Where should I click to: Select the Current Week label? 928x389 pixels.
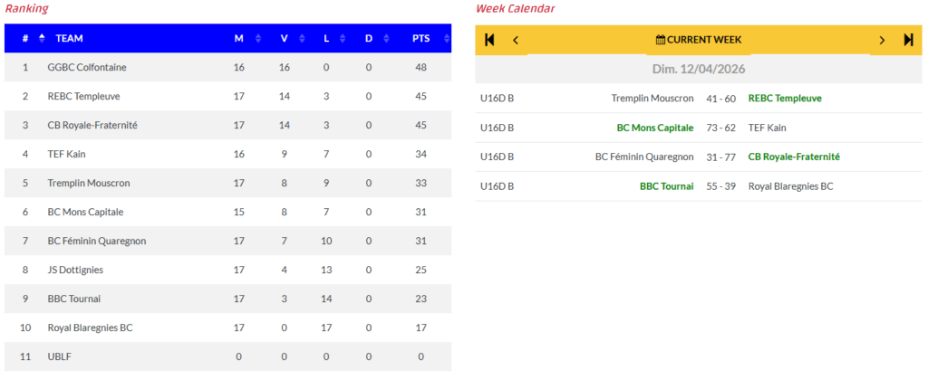pyautogui.click(x=705, y=40)
